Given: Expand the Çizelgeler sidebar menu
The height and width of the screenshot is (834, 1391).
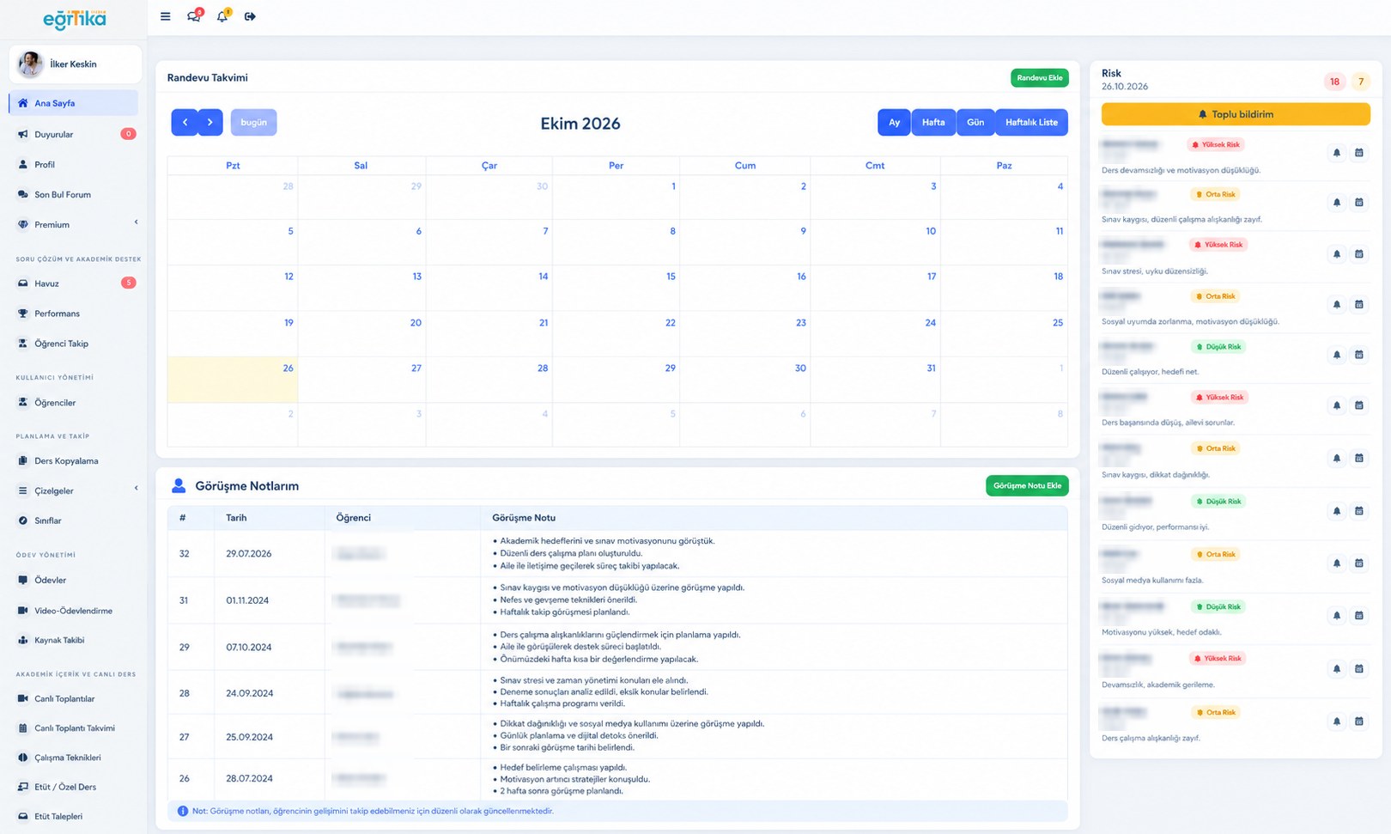Looking at the screenshot, I should pyautogui.click(x=76, y=490).
